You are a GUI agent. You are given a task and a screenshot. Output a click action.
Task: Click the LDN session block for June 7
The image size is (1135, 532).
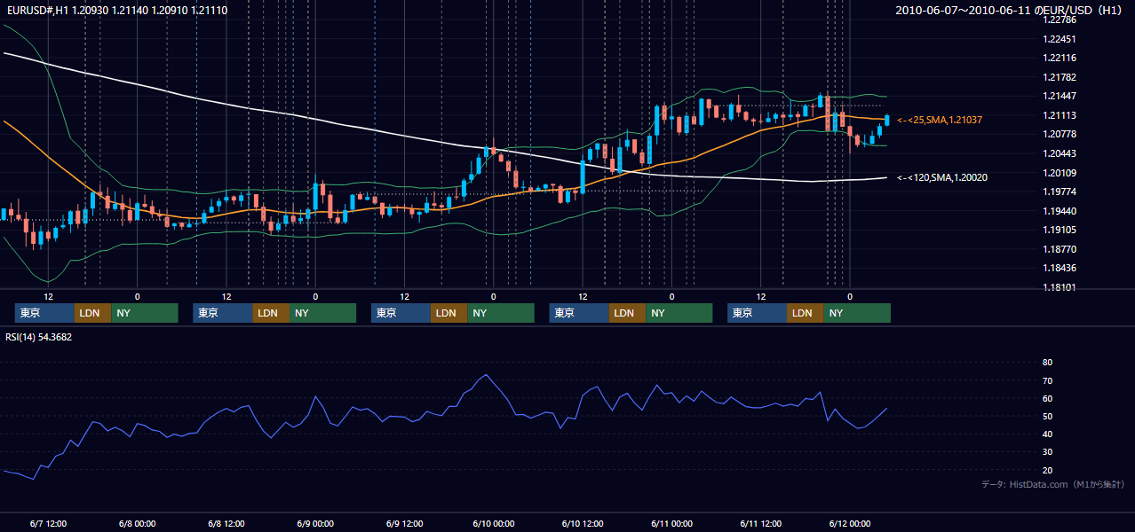[x=92, y=313]
